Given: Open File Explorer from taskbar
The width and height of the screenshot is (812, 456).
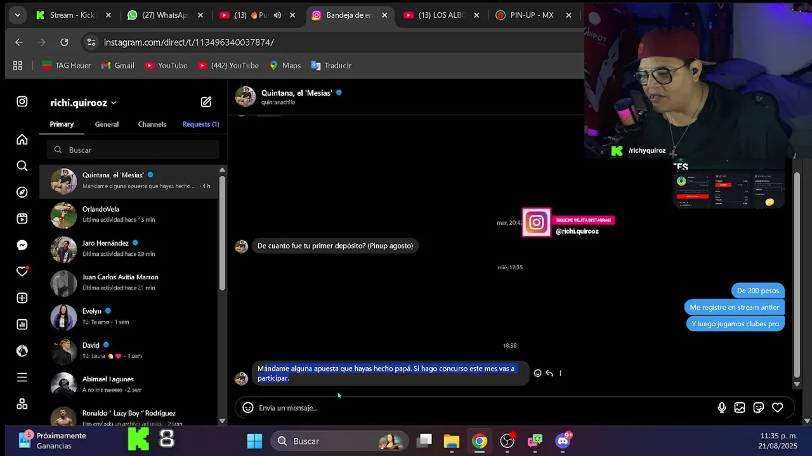Looking at the screenshot, I should click(452, 441).
